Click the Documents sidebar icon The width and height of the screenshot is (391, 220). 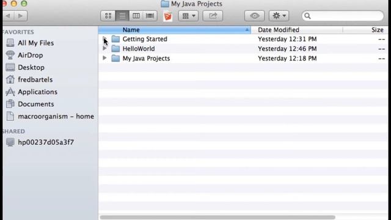point(10,104)
